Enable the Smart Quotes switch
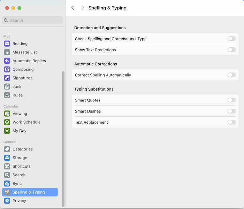 [x=231, y=100]
